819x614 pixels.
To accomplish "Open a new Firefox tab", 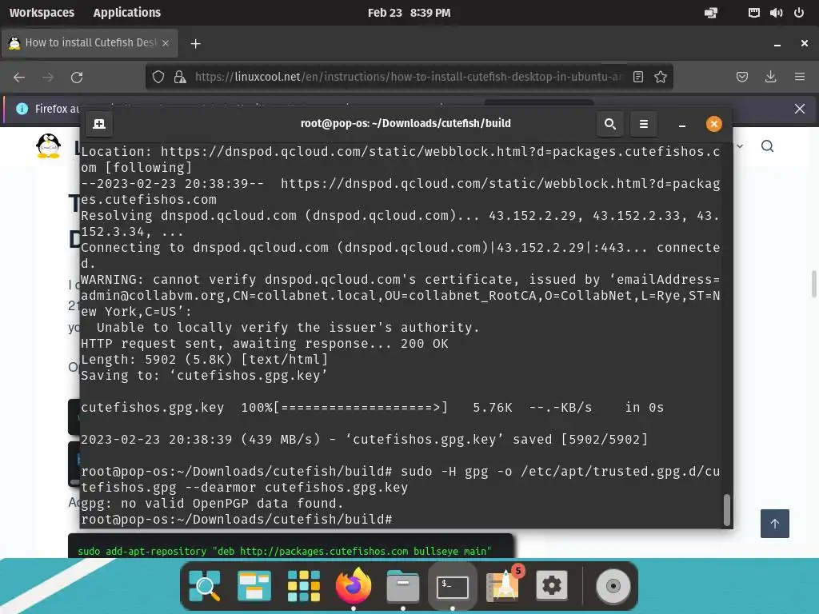I will point(195,43).
